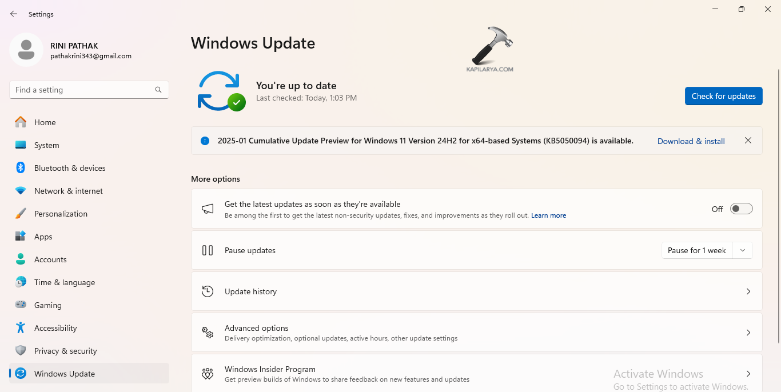Click the Download & install link

[691, 141]
